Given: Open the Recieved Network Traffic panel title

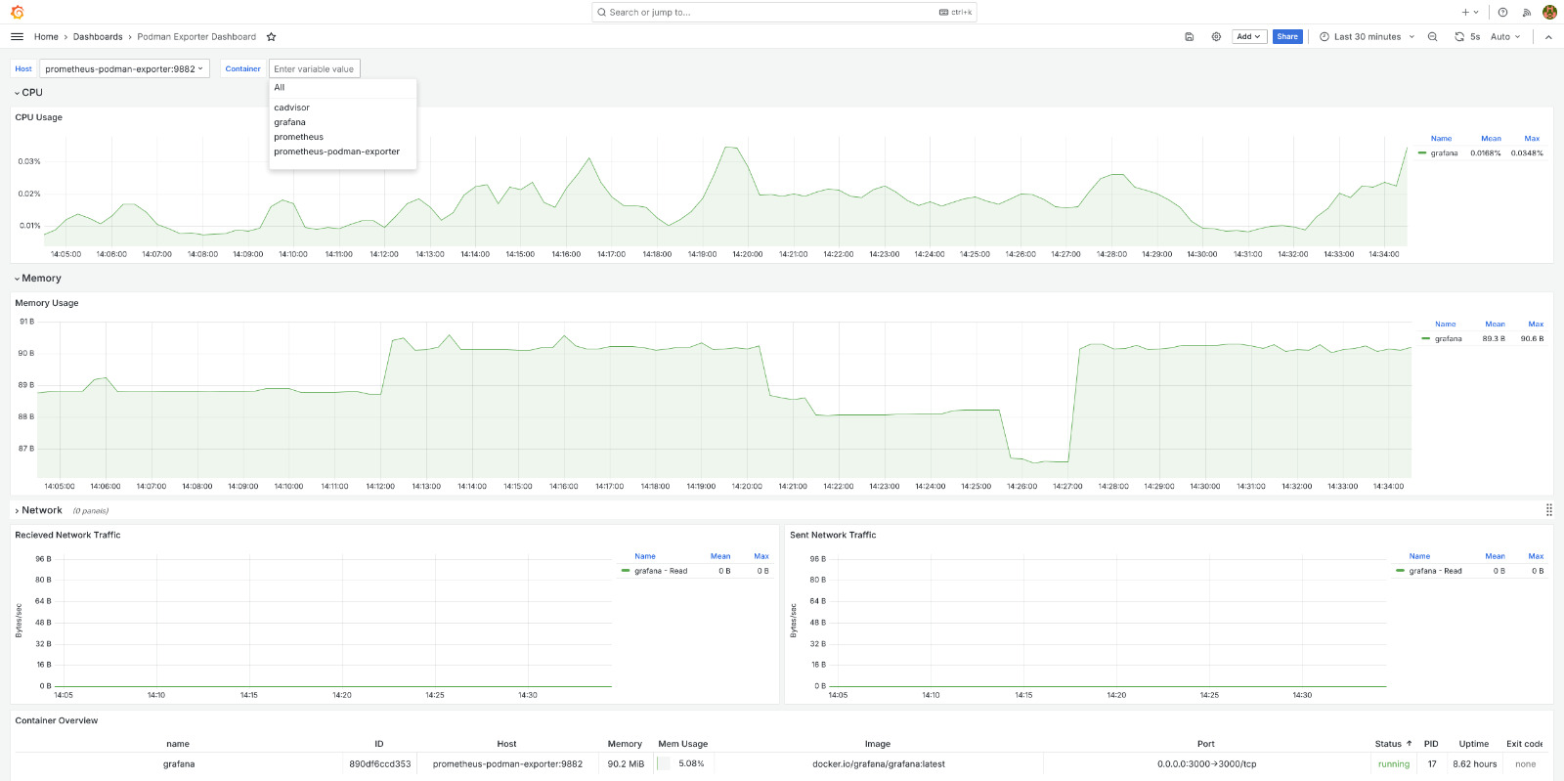Looking at the screenshot, I should coord(68,536).
